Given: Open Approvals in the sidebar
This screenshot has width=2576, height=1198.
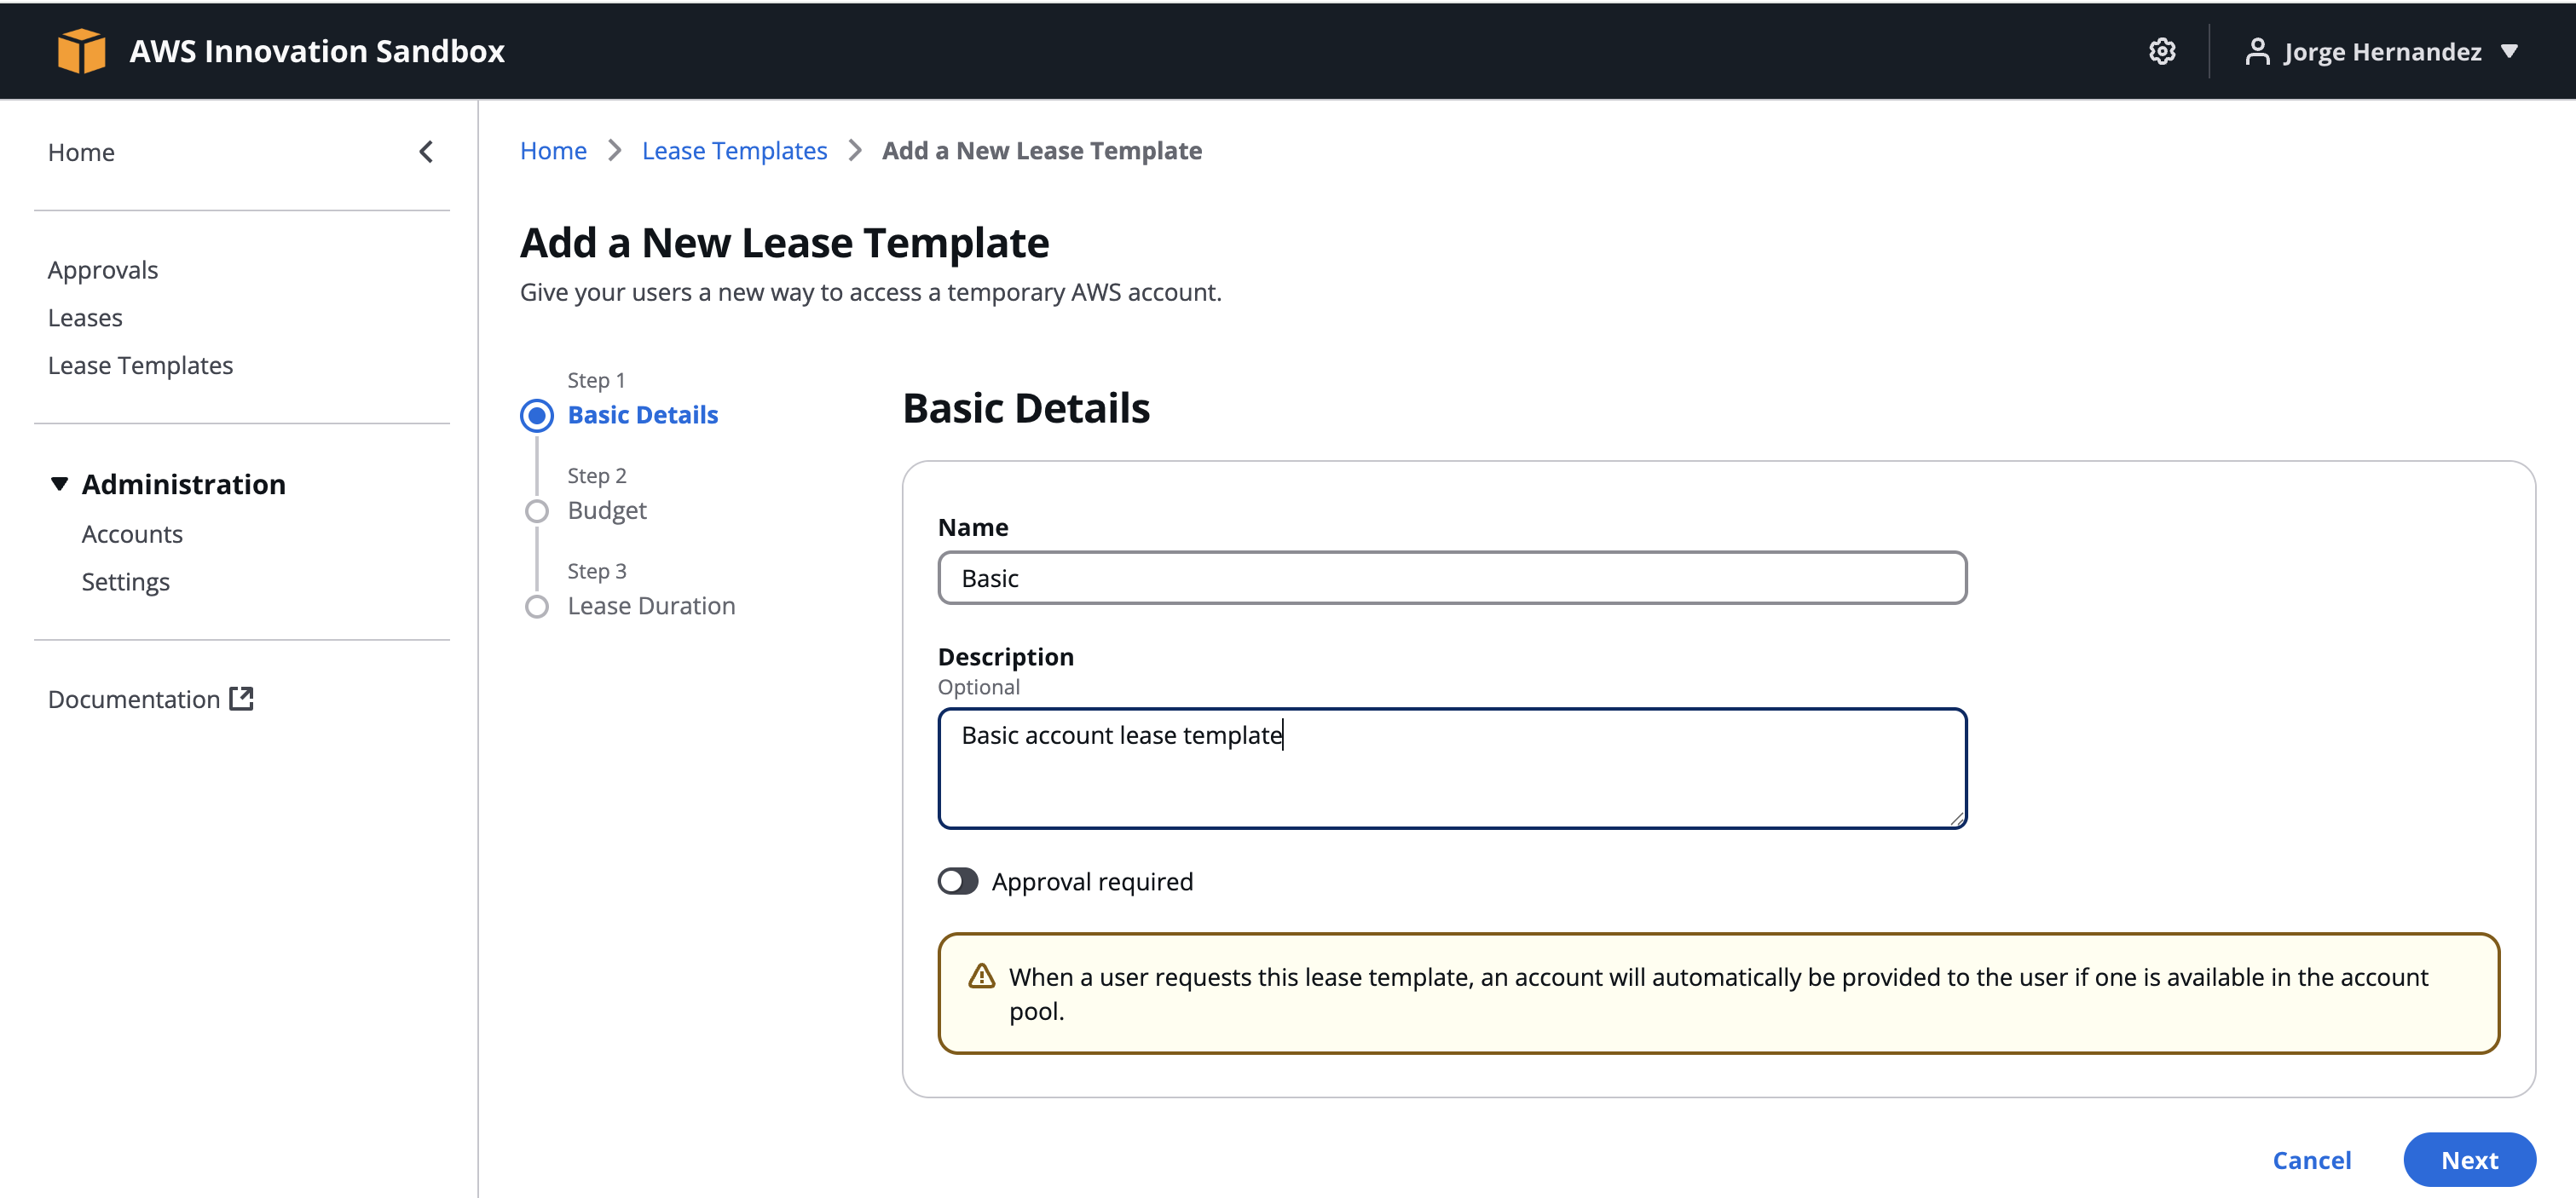Looking at the screenshot, I should 103,270.
